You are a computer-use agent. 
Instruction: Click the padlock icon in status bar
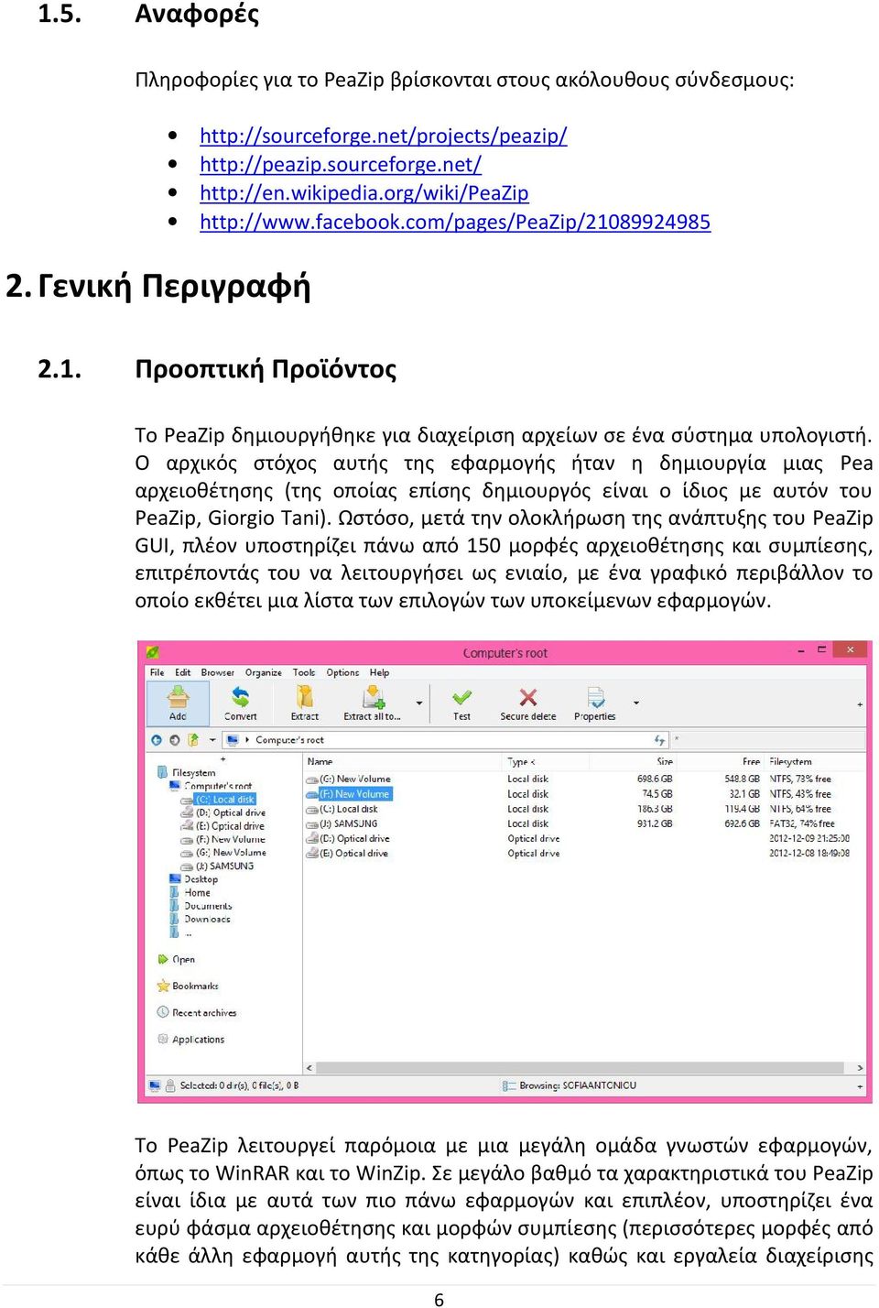(x=169, y=1085)
